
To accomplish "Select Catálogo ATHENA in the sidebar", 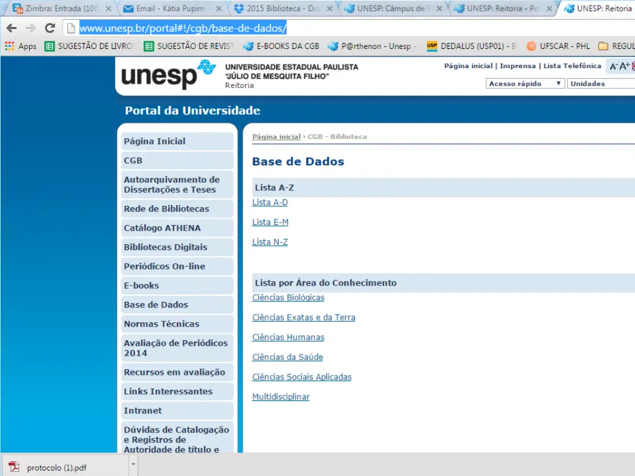I will coord(162,228).
